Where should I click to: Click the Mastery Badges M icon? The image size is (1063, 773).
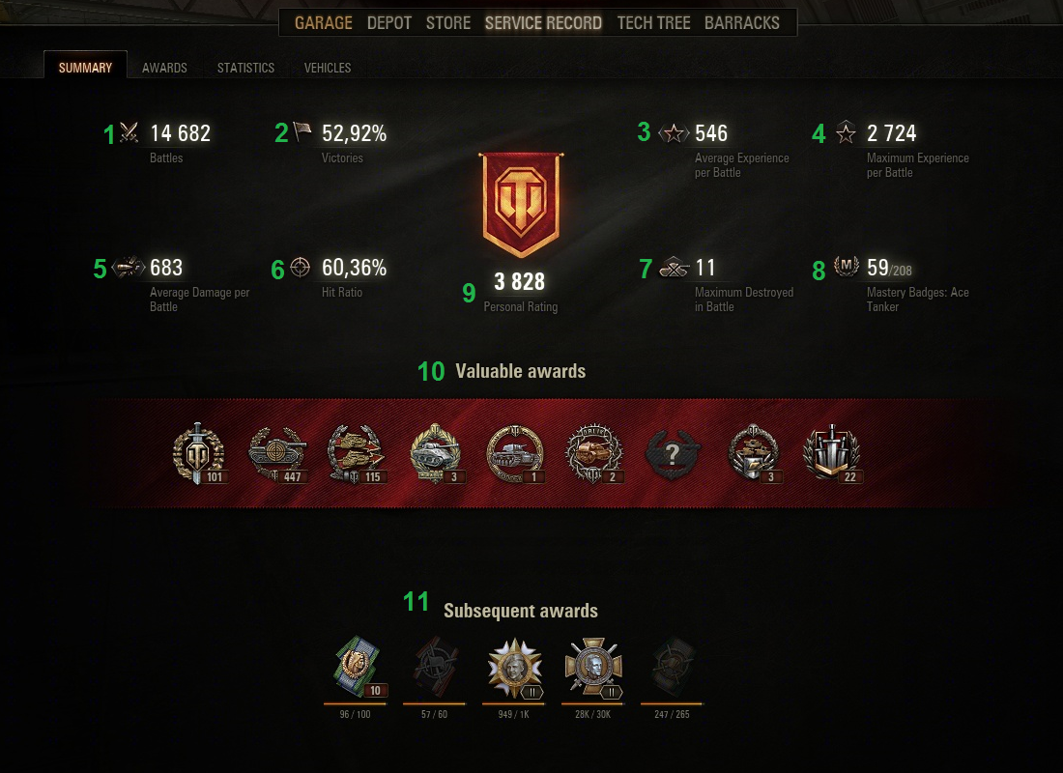coord(847,266)
